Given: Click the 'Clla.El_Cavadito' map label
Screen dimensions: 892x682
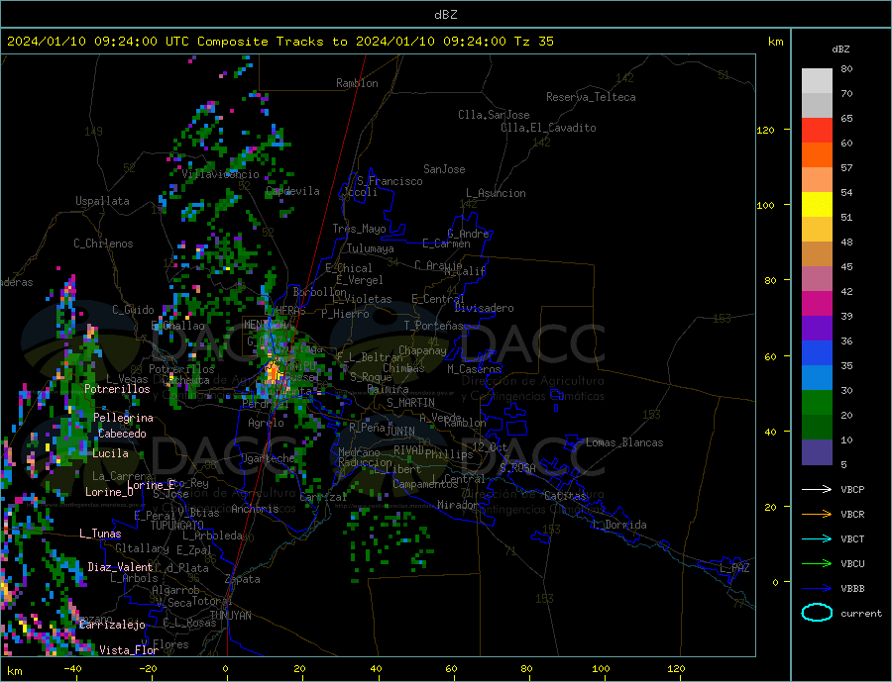Looking at the screenshot, I should [x=548, y=128].
